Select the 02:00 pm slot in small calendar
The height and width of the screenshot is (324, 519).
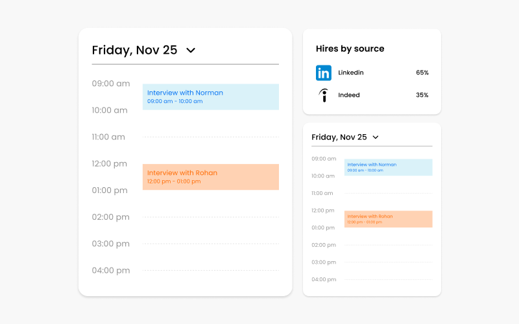coord(372,245)
